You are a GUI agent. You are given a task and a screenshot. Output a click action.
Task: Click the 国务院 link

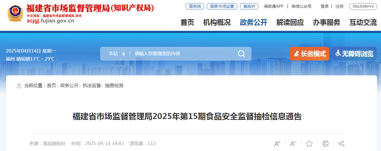pyautogui.click(x=195, y=6)
